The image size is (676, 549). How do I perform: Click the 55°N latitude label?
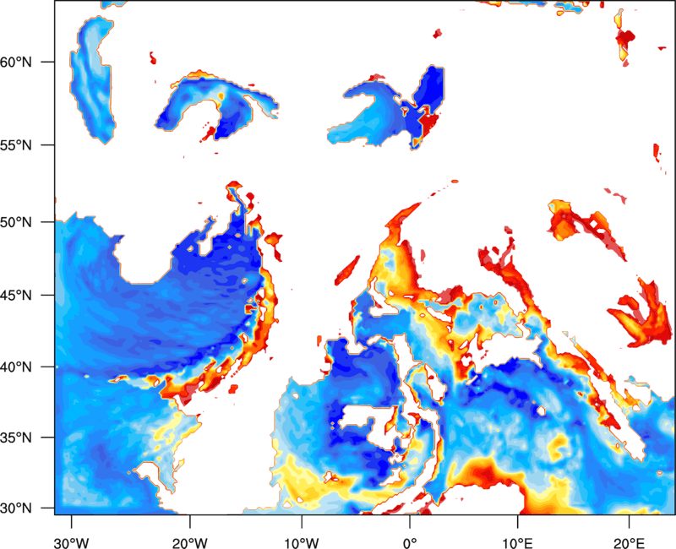16,144
